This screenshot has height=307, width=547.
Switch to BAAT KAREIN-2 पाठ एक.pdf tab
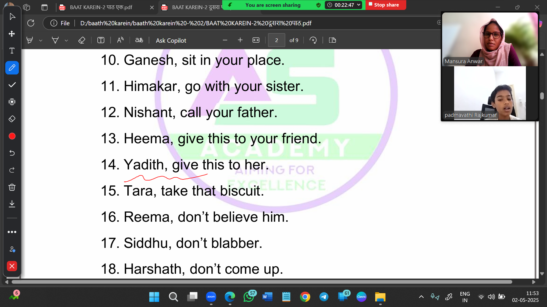[x=101, y=7]
